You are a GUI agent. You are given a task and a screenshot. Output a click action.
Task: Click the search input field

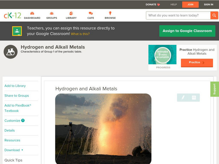coord(178,15)
